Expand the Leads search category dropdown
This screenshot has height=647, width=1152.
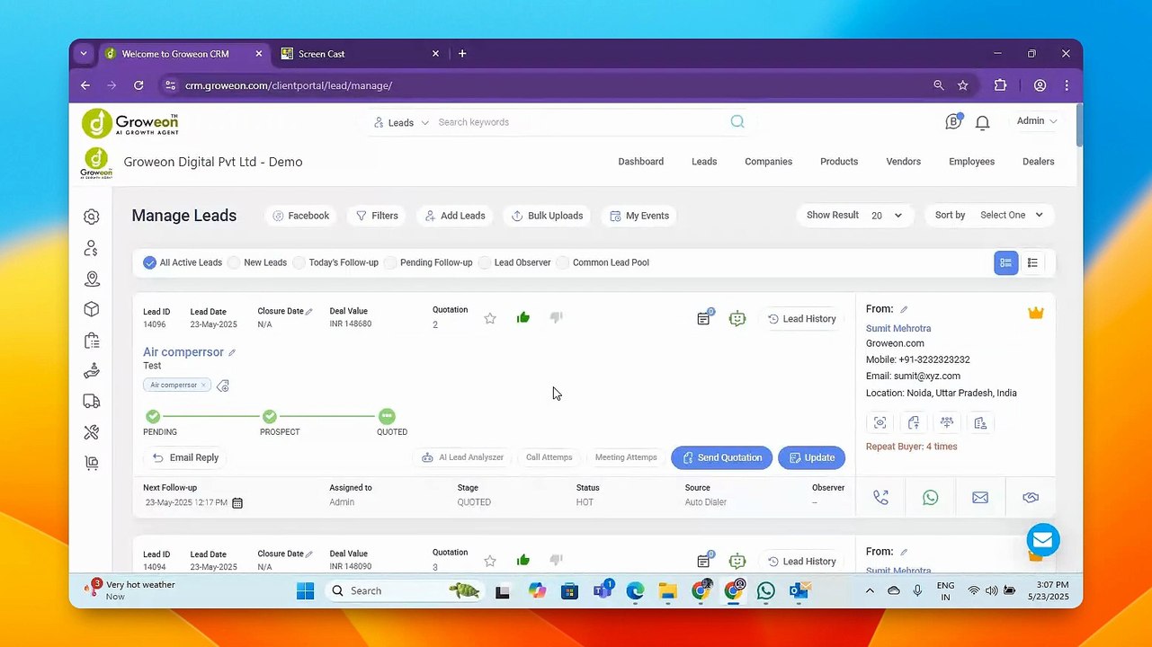[401, 122]
